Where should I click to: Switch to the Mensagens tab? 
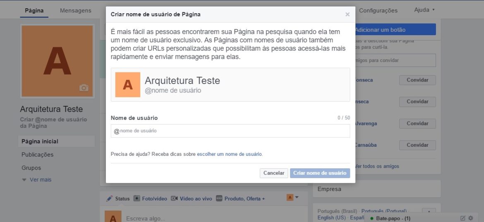click(x=76, y=11)
